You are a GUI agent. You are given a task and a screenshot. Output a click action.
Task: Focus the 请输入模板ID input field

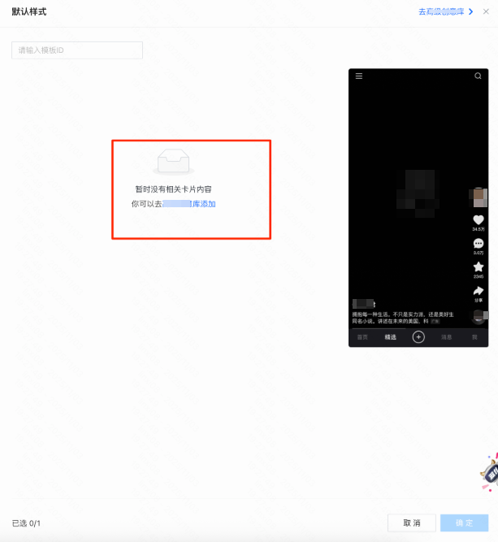click(77, 50)
